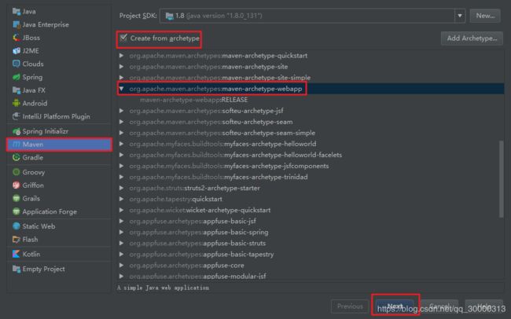The height and width of the screenshot is (319, 511).
Task: Expand softeu-archetype-seam arrow
Action: point(122,122)
